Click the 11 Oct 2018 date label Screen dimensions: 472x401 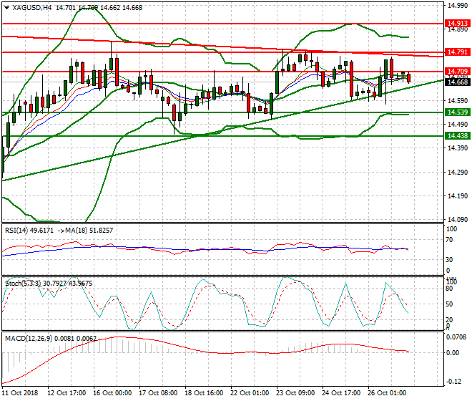click(x=21, y=393)
